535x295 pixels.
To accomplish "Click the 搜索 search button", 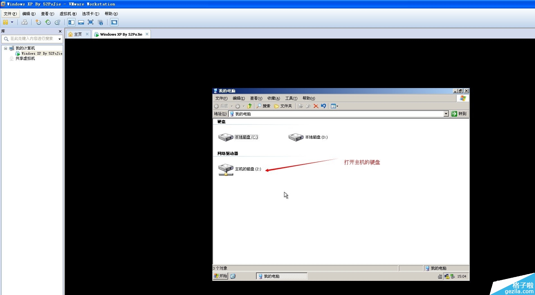I will (263, 106).
